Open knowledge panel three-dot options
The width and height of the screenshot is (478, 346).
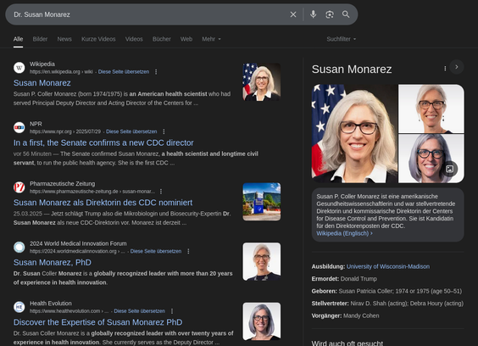point(445,69)
